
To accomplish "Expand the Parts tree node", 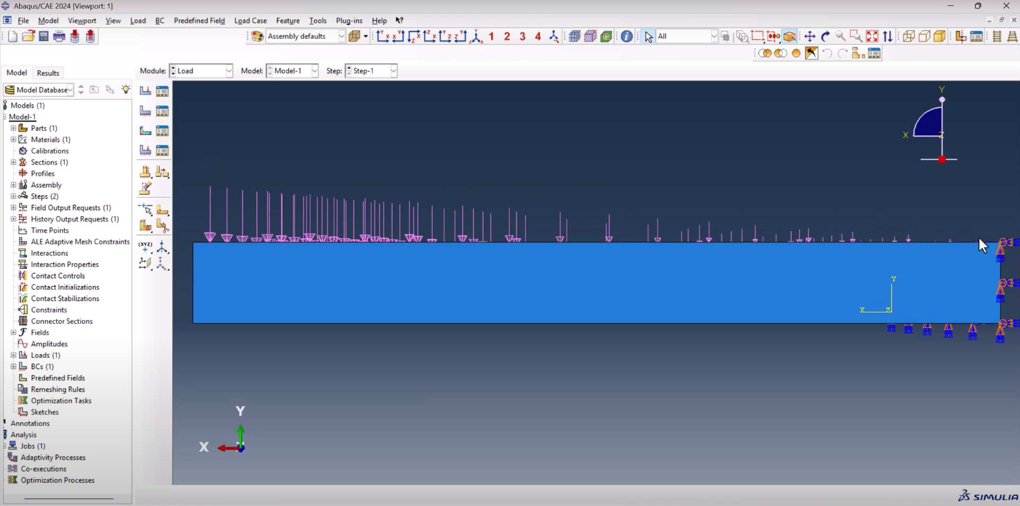I will (x=13, y=128).
